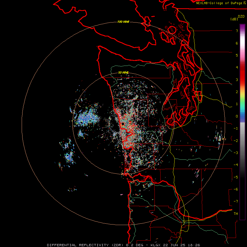Click the TH threshold label
Screen dimensions: 247x247
(236, 214)
